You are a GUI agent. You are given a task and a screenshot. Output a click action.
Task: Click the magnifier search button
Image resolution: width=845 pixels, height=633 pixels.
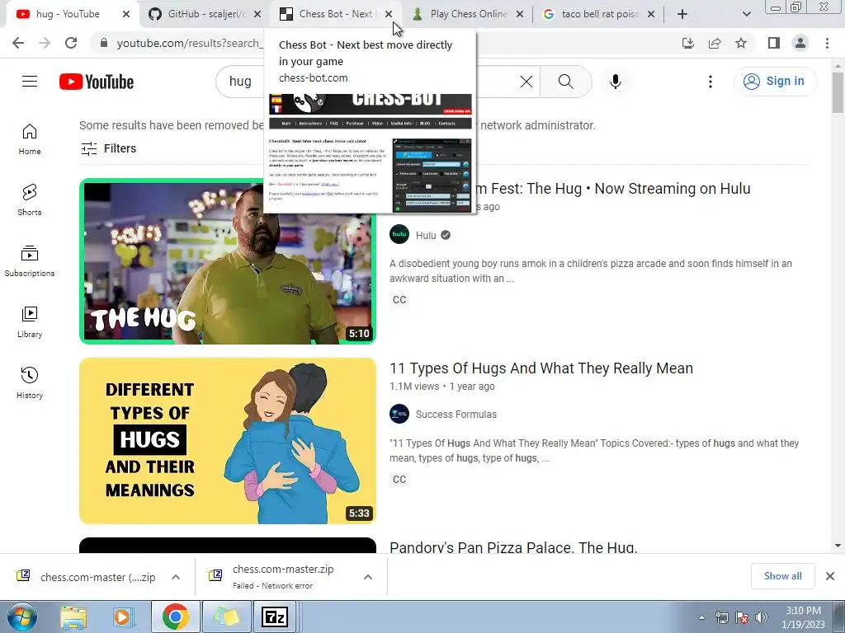tap(565, 82)
